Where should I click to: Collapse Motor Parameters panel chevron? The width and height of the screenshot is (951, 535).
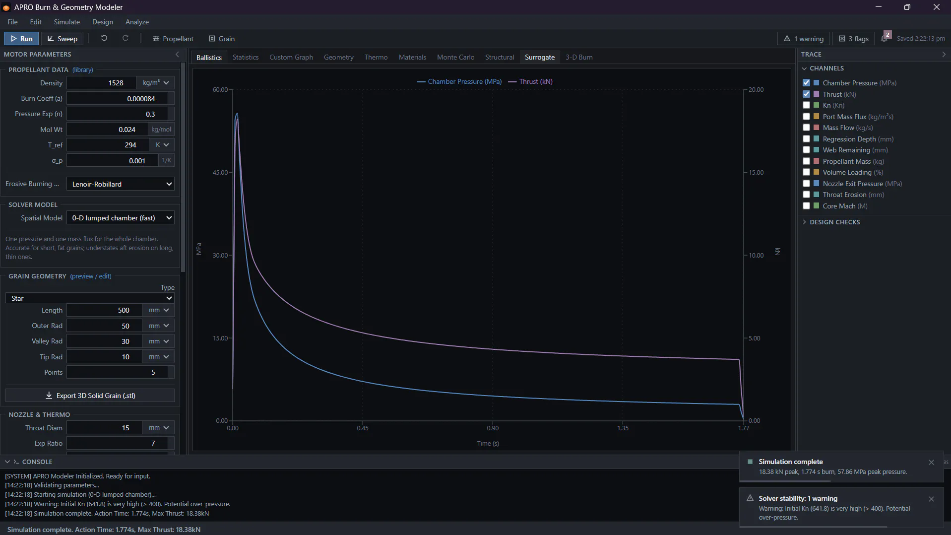[x=178, y=55]
